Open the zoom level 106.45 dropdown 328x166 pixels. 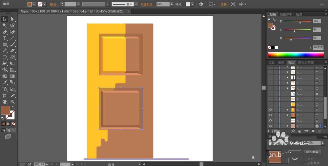[47, 164]
